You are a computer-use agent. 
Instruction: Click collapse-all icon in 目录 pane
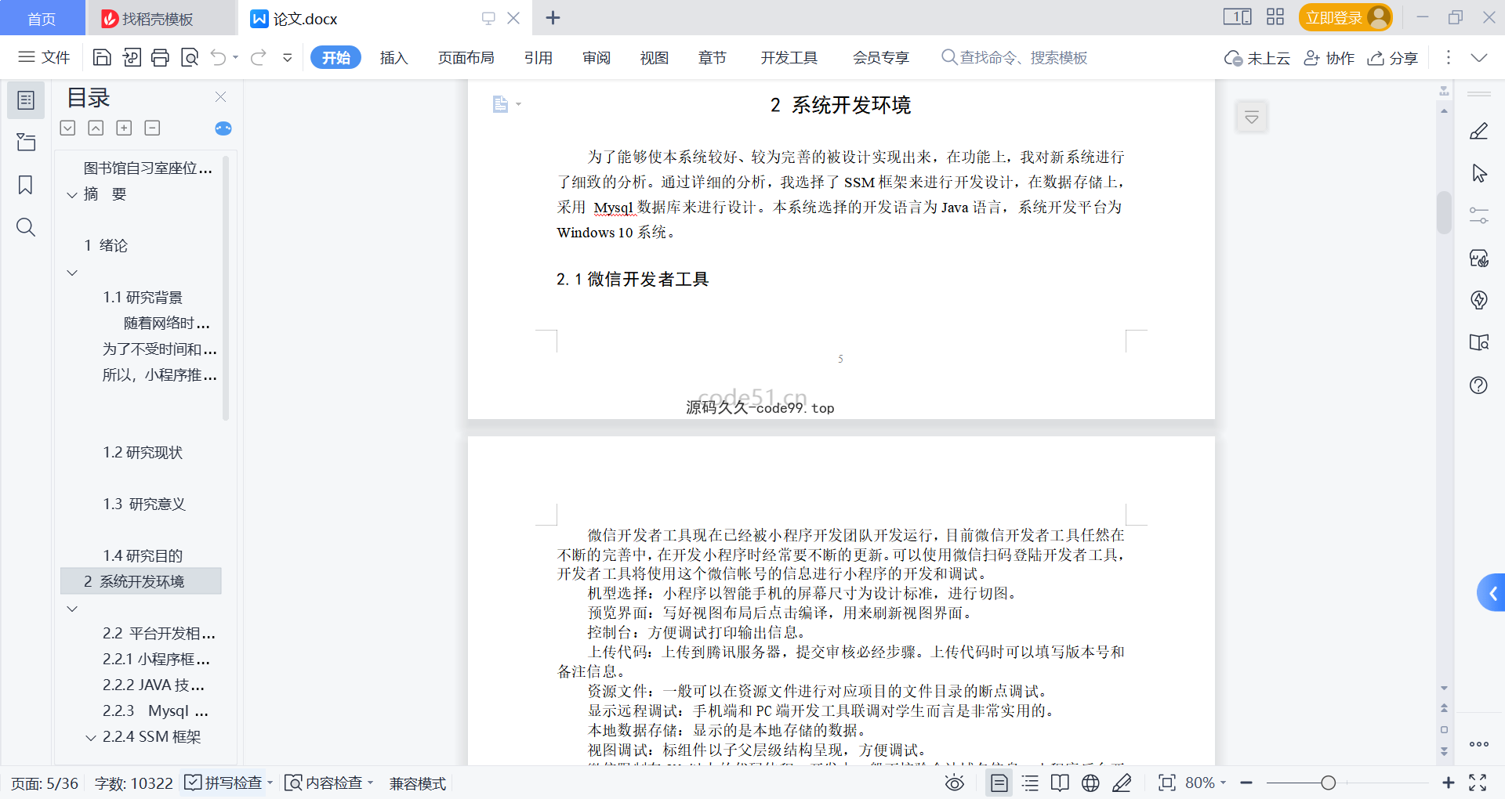96,128
